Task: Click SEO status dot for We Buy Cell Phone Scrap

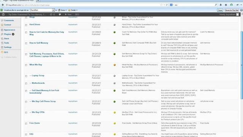Action: 114,102
